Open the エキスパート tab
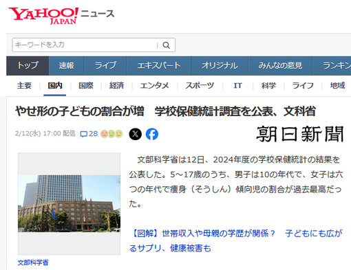This screenshot has width=351, height=270. pyautogui.click(x=159, y=66)
